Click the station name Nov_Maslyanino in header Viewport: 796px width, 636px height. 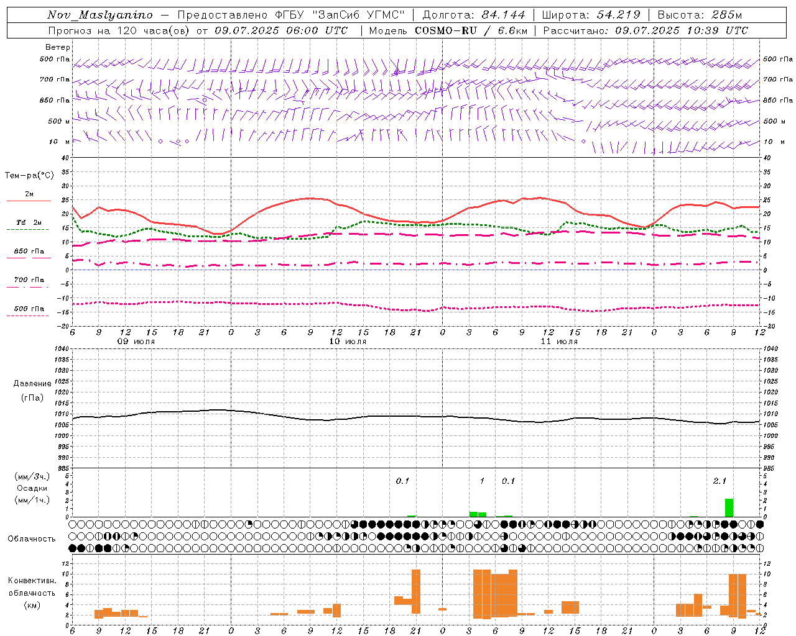pyautogui.click(x=100, y=15)
